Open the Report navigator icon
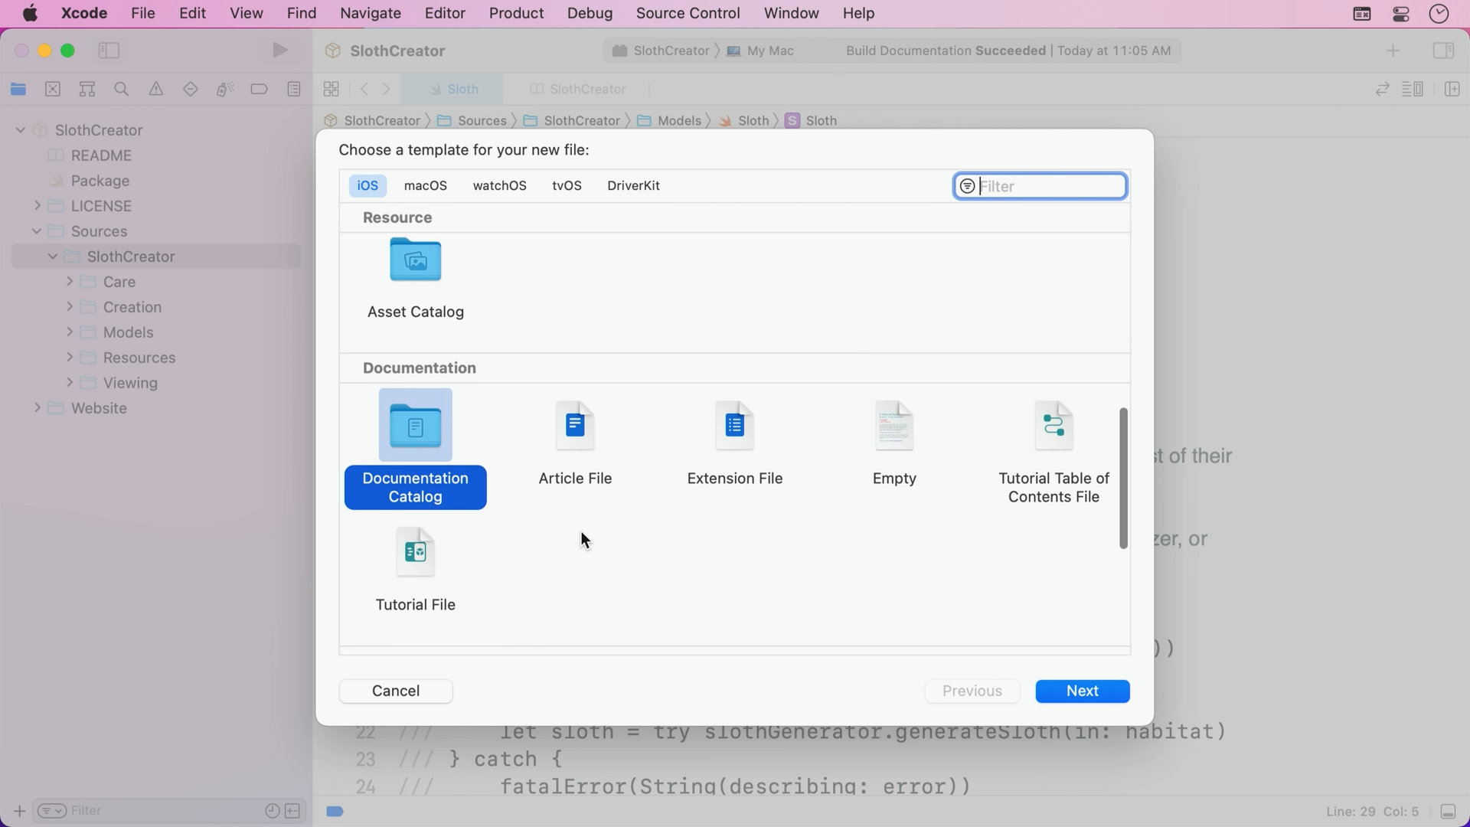The width and height of the screenshot is (1470, 827). 294,90
